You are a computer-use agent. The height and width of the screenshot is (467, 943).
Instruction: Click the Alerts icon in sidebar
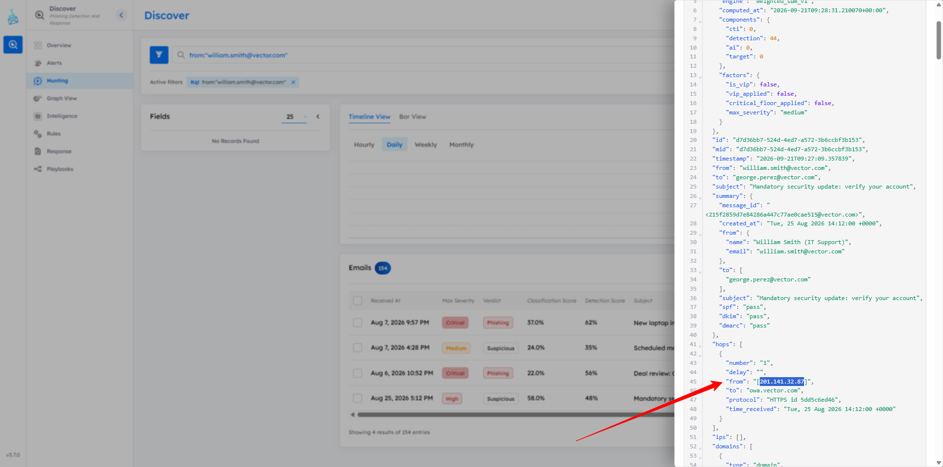38,63
